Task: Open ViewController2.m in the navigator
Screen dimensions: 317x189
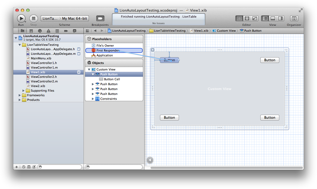Action: pos(49,81)
